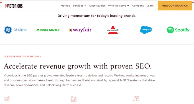Image resolution: width=194 pixels, height=104 pixels.
Task: Open the Method page
Action: coord(65,6)
